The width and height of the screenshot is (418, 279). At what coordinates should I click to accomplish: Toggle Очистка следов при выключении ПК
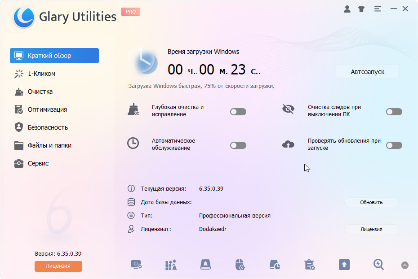coord(394,111)
